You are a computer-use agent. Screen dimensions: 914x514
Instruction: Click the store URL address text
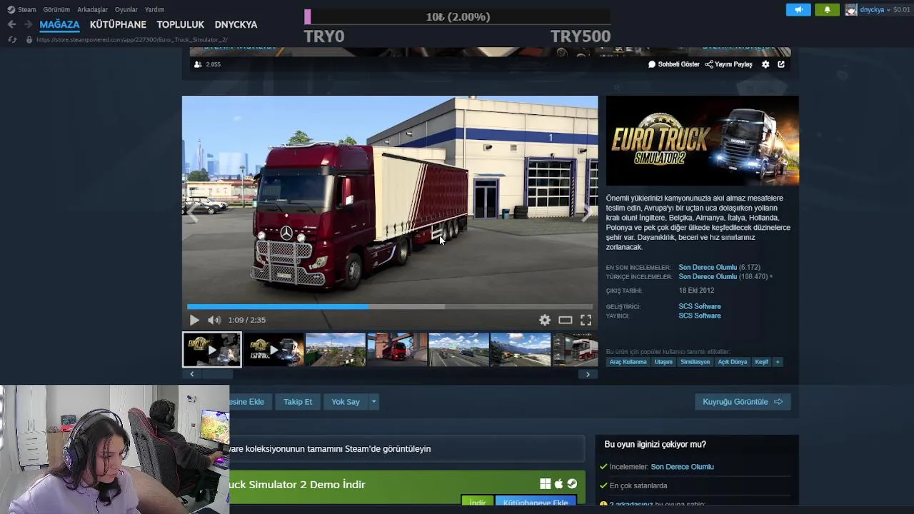tap(132, 40)
